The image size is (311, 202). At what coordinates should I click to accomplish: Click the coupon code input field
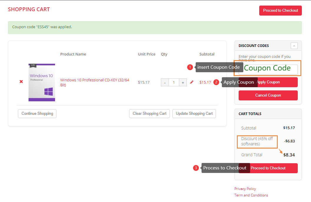(268, 69)
